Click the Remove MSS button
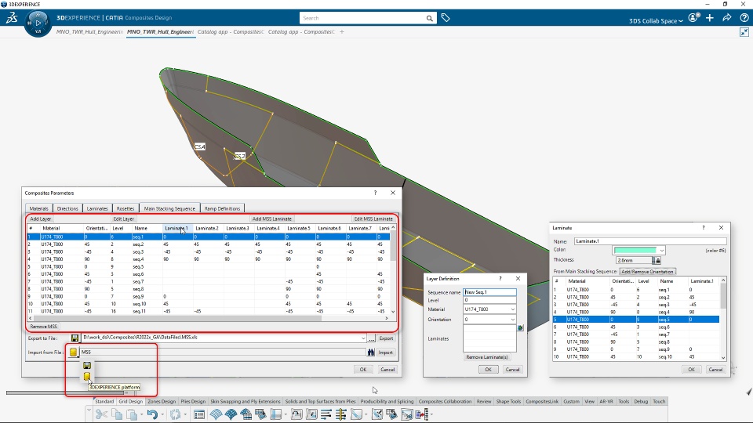The image size is (753, 423). tap(43, 327)
